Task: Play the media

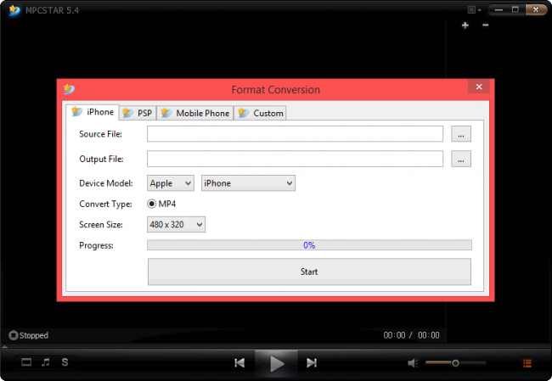Action: click(x=277, y=363)
